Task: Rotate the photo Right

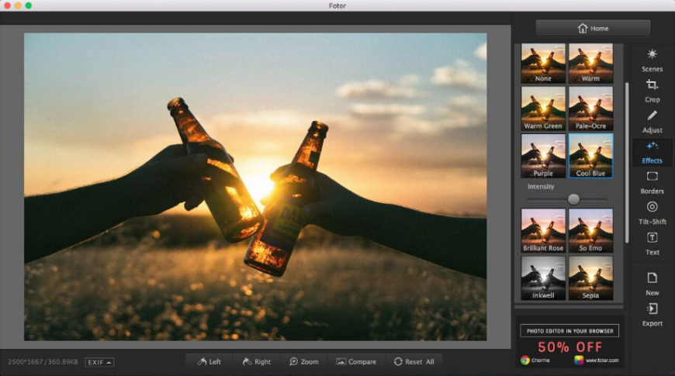Action: pos(257,361)
